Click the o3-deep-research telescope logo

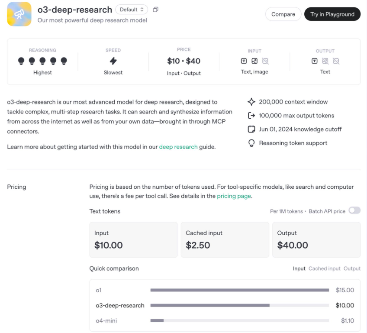19,14
